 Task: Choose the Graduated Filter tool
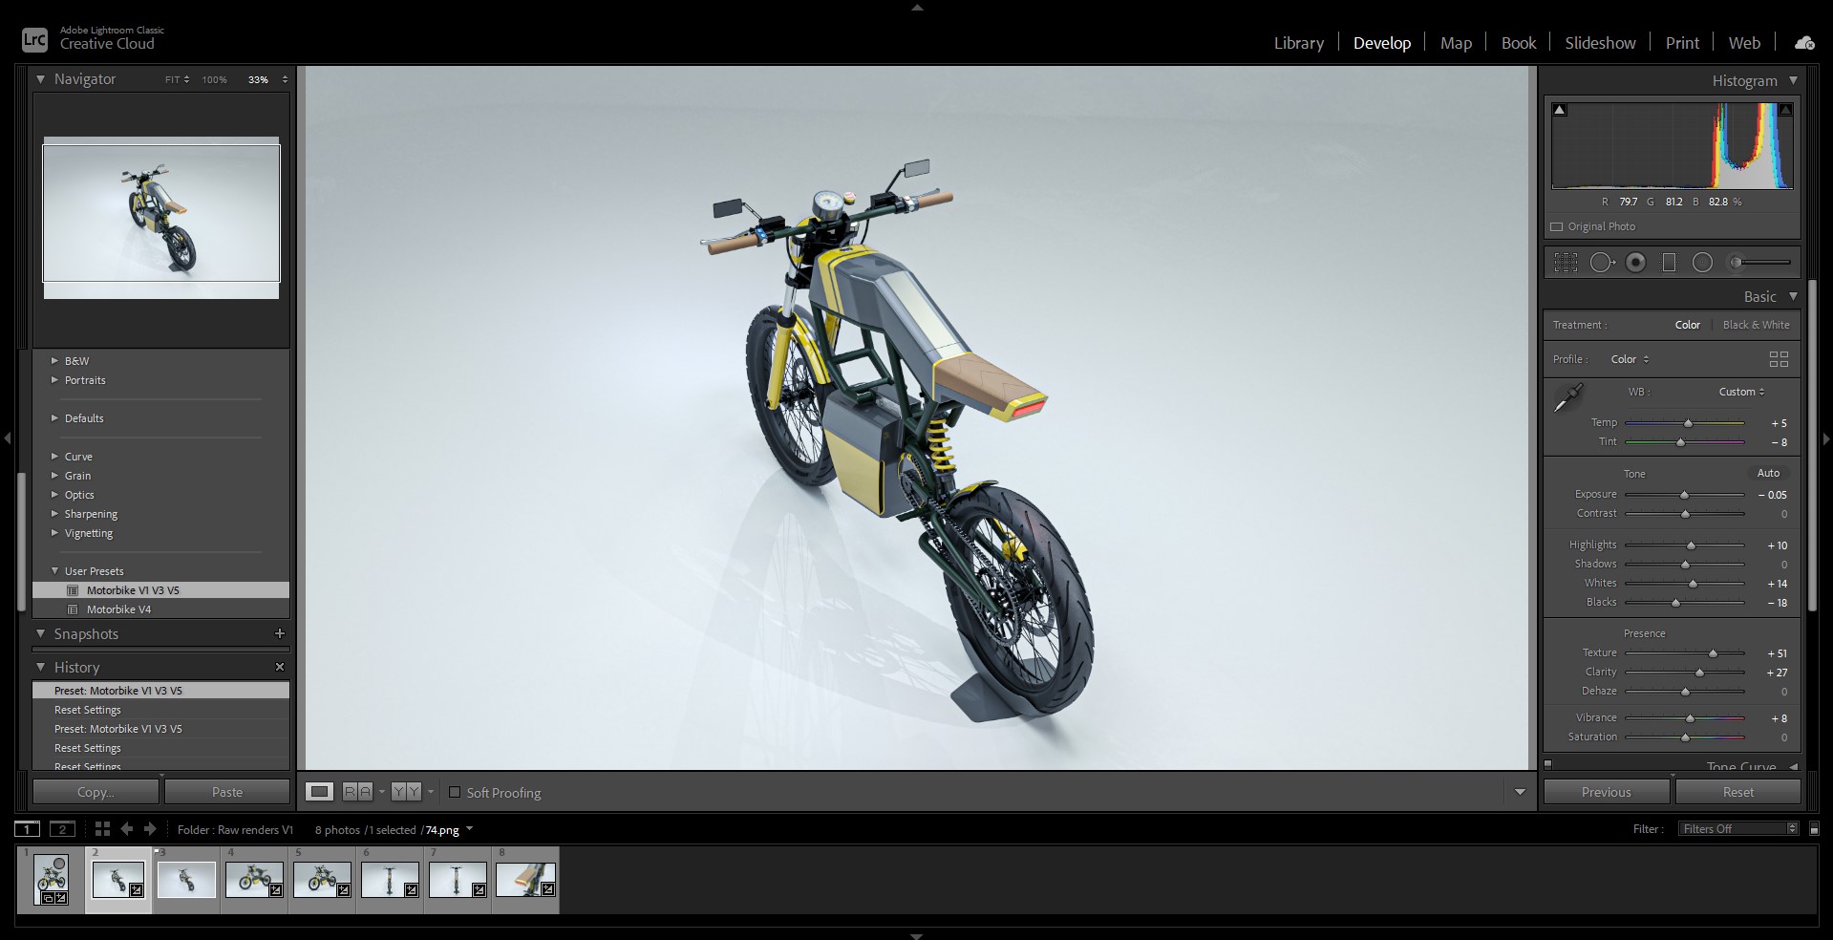[x=1669, y=263]
